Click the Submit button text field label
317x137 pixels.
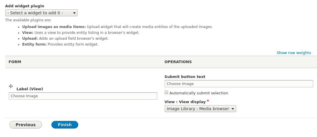[x=185, y=77]
